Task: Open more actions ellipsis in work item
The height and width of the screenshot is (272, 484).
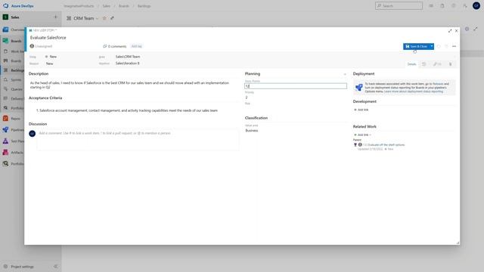Action: point(454,46)
